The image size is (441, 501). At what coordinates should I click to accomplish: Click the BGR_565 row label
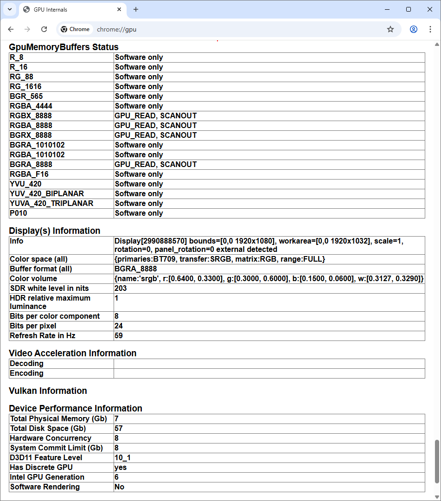26,96
